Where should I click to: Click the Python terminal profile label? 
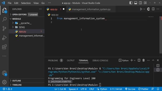[x=124, y=60]
